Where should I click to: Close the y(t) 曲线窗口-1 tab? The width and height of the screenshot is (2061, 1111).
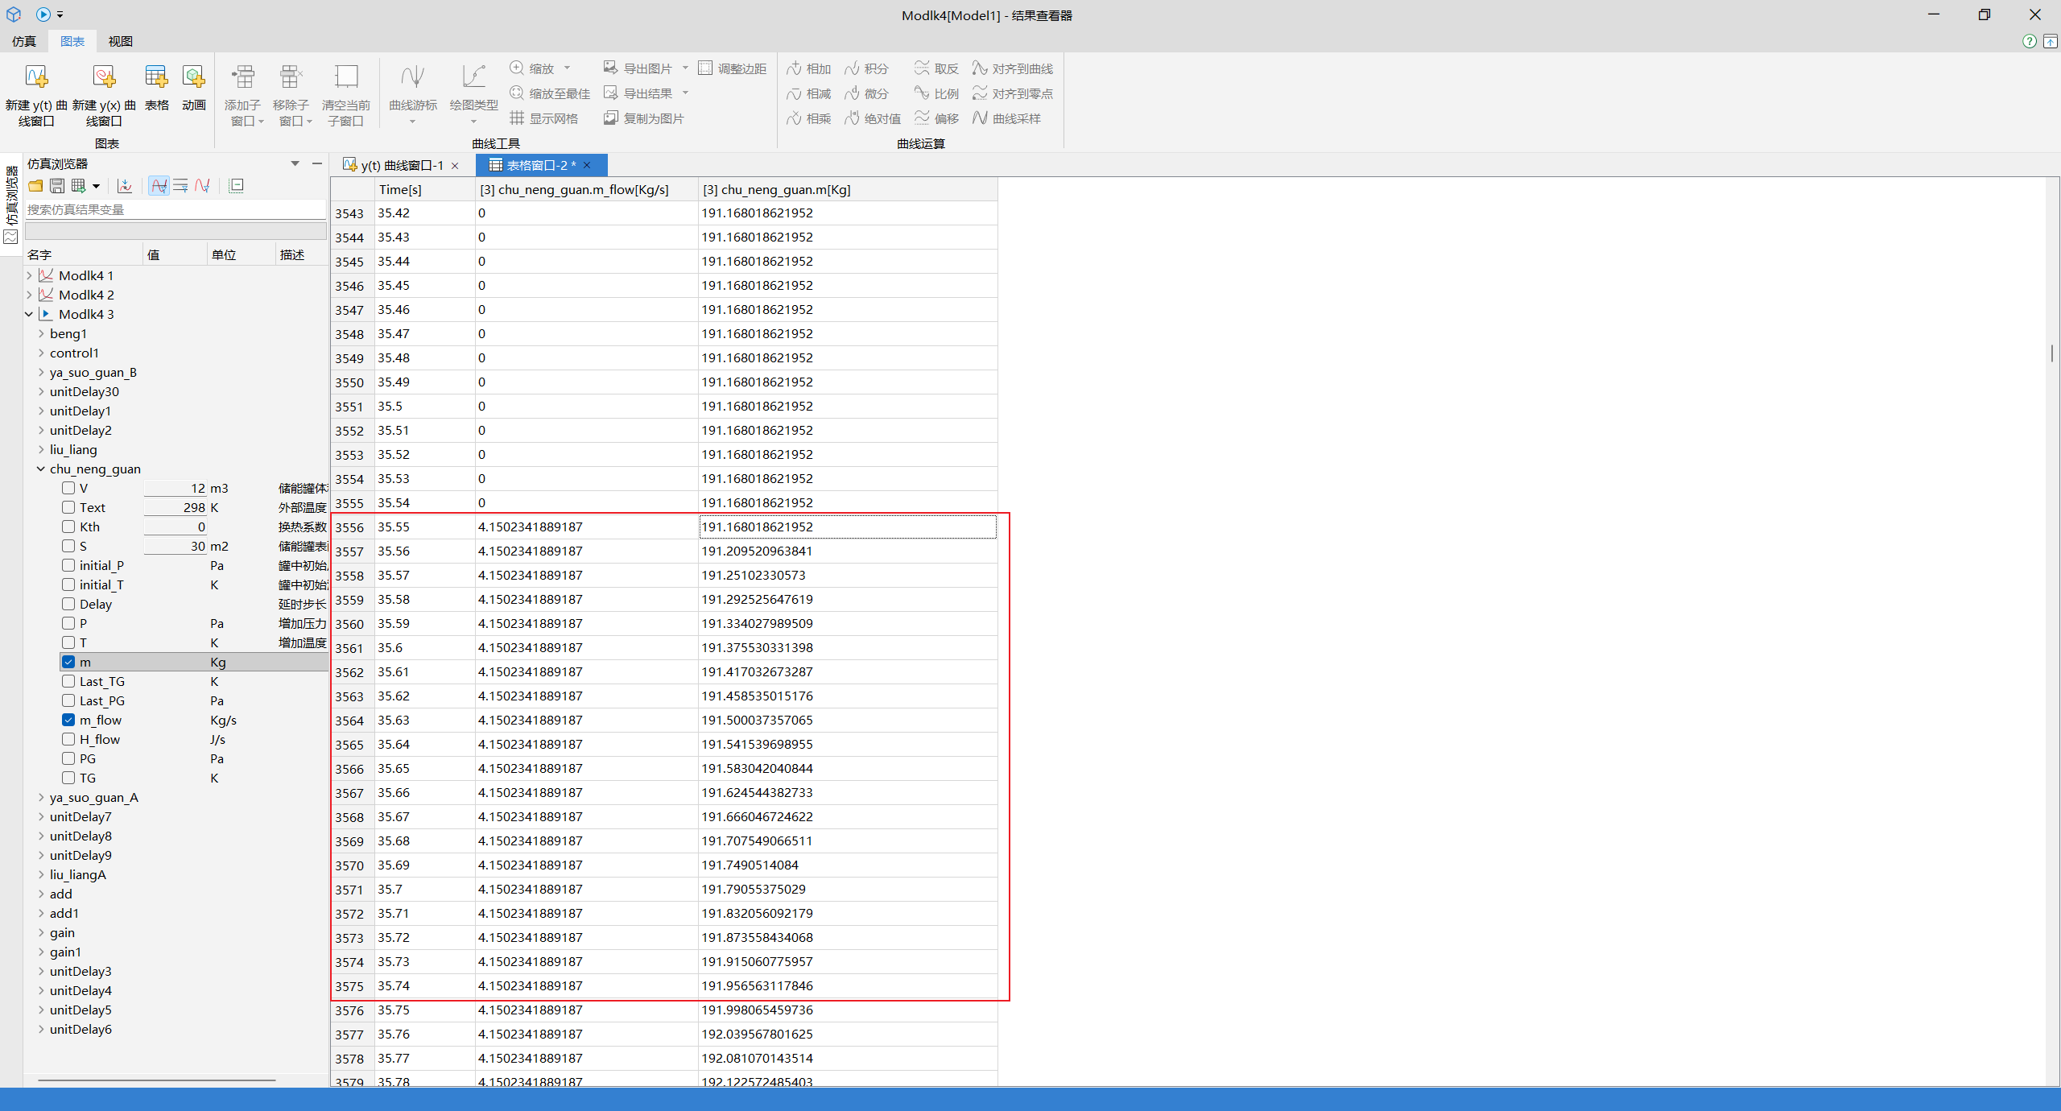455,165
